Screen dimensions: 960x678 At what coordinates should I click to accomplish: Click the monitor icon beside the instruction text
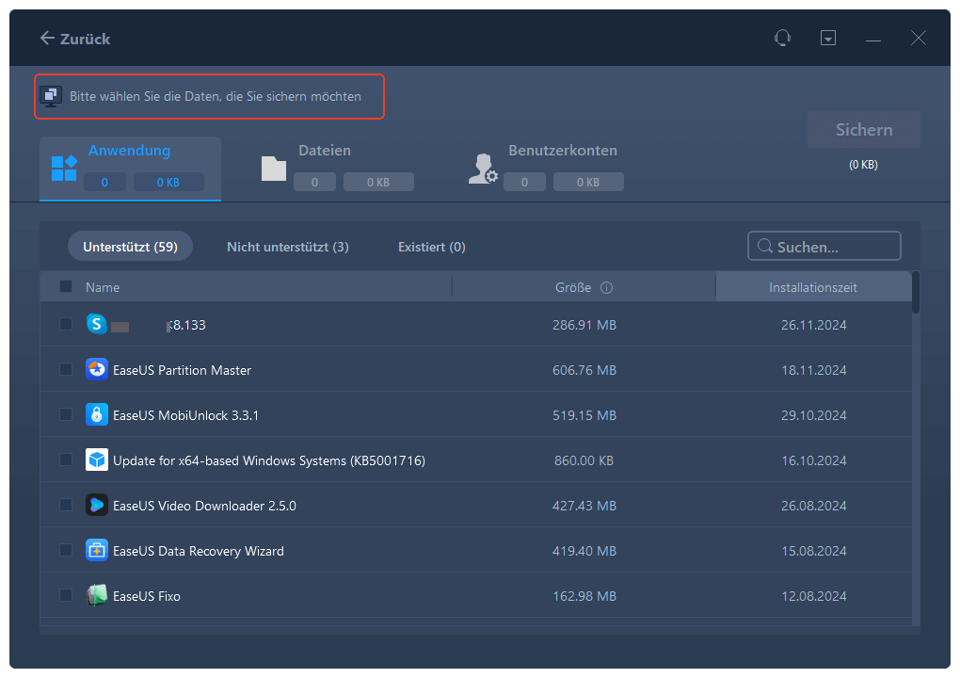pos(50,96)
